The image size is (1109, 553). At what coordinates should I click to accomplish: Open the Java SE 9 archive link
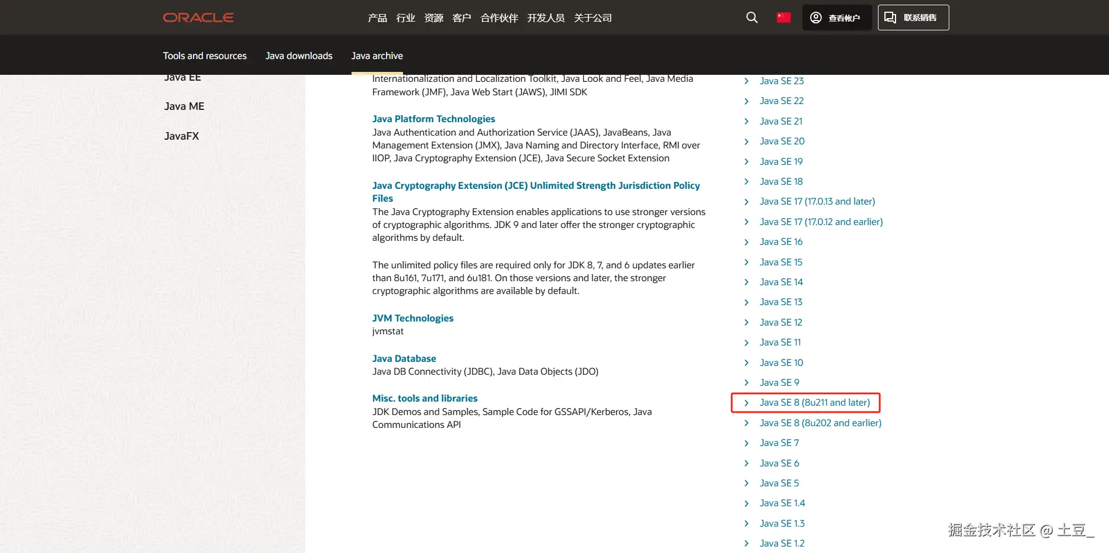[779, 382]
